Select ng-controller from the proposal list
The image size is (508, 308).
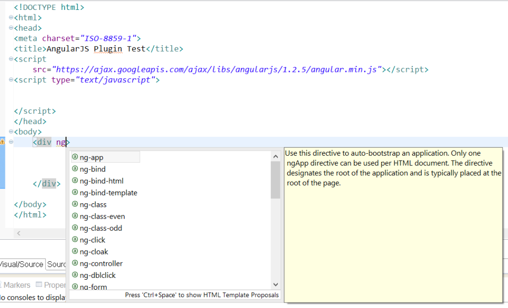coord(102,263)
